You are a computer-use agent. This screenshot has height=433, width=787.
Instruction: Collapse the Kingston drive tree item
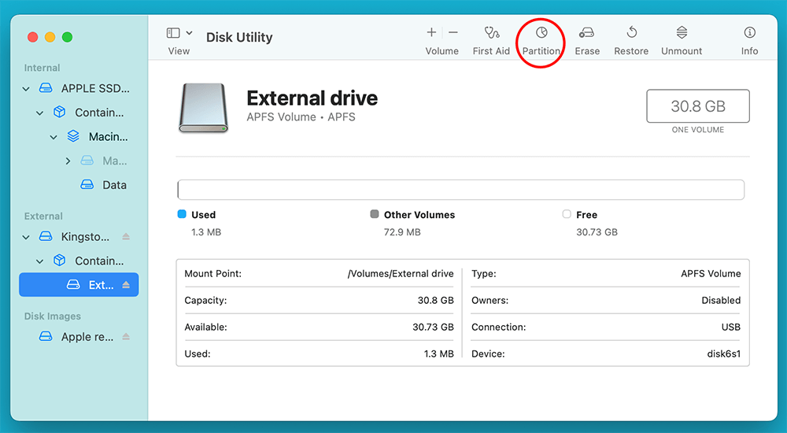point(27,237)
